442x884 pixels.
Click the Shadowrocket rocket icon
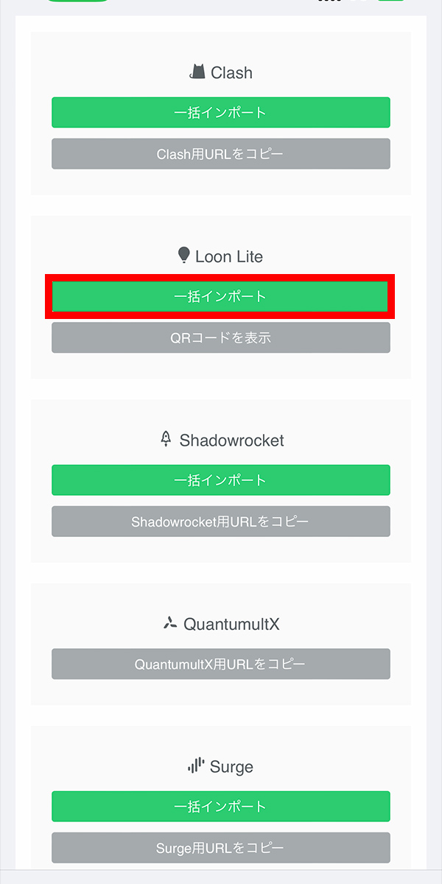tap(165, 440)
